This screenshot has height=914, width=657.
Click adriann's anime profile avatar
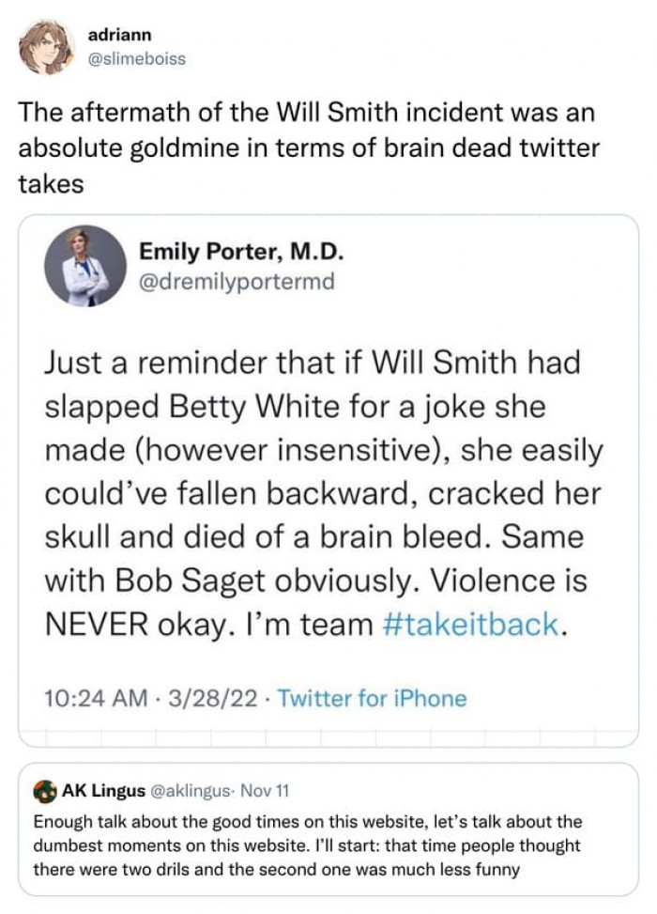click(45, 46)
